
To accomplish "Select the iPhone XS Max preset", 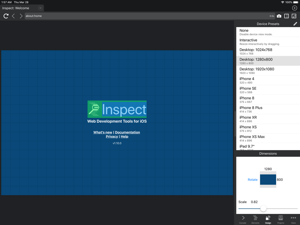I will [268, 138].
